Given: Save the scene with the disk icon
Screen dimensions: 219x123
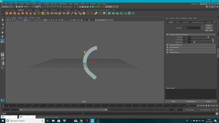Looking at the screenshot, I should pos(22,6).
